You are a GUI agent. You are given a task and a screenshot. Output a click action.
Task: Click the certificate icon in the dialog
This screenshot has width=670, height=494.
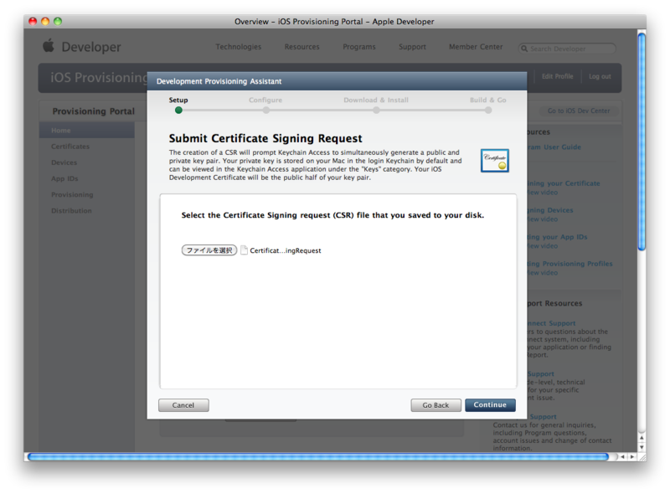[x=494, y=161]
